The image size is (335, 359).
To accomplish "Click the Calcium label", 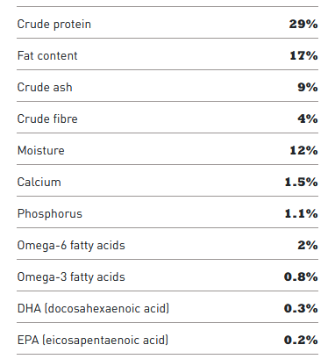I will pyautogui.click(x=39, y=182).
